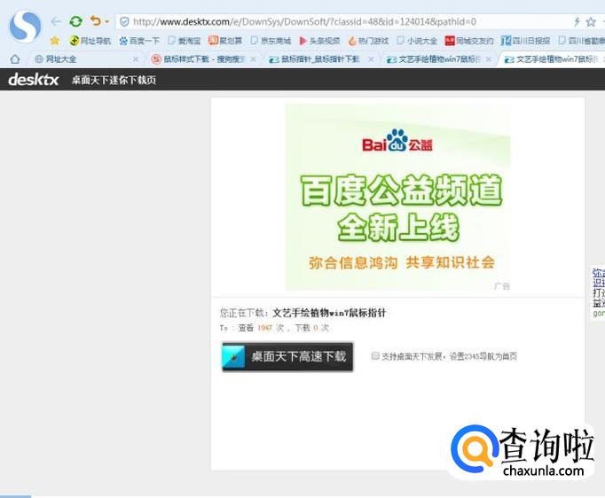Click the view count 1947 text
Viewport: 605px width, 498px height.
(264, 328)
